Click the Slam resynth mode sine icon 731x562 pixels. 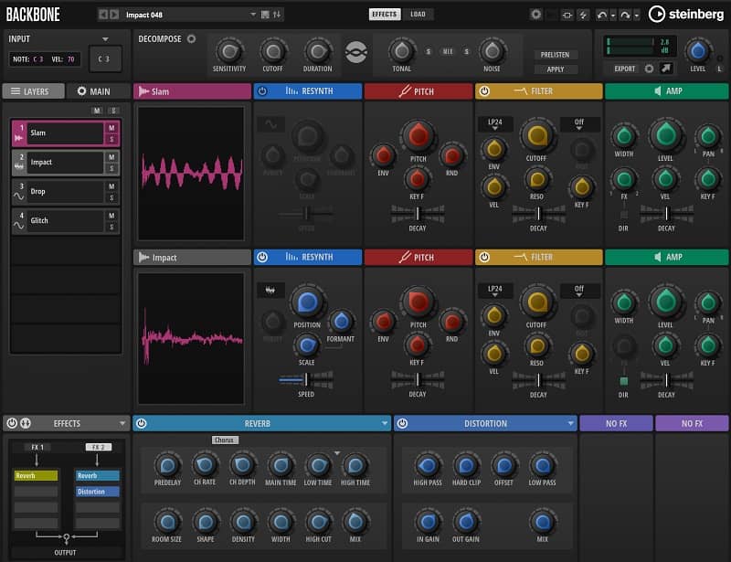pyautogui.click(x=270, y=124)
